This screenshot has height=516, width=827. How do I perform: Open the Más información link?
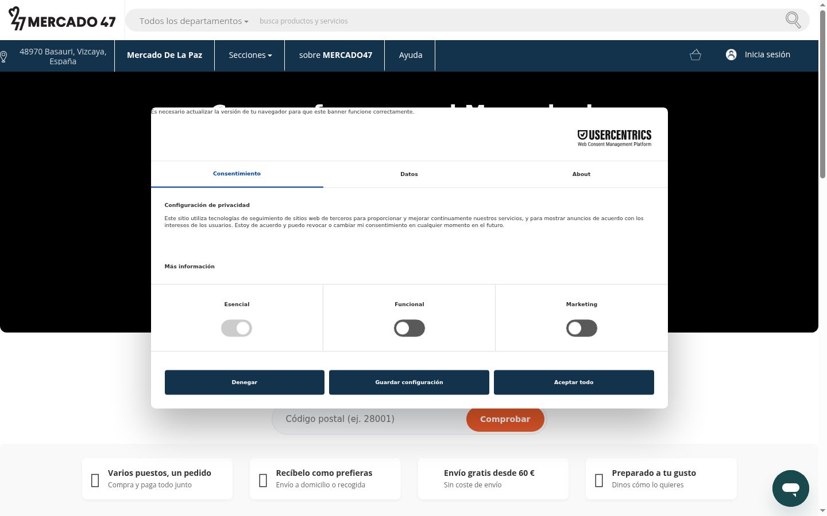pos(190,267)
